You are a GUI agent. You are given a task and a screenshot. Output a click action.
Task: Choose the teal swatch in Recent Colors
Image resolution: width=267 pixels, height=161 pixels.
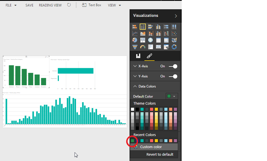142,141
